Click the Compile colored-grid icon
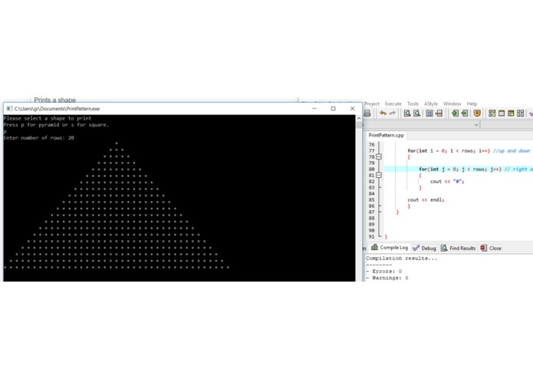533x379 pixels. point(492,114)
